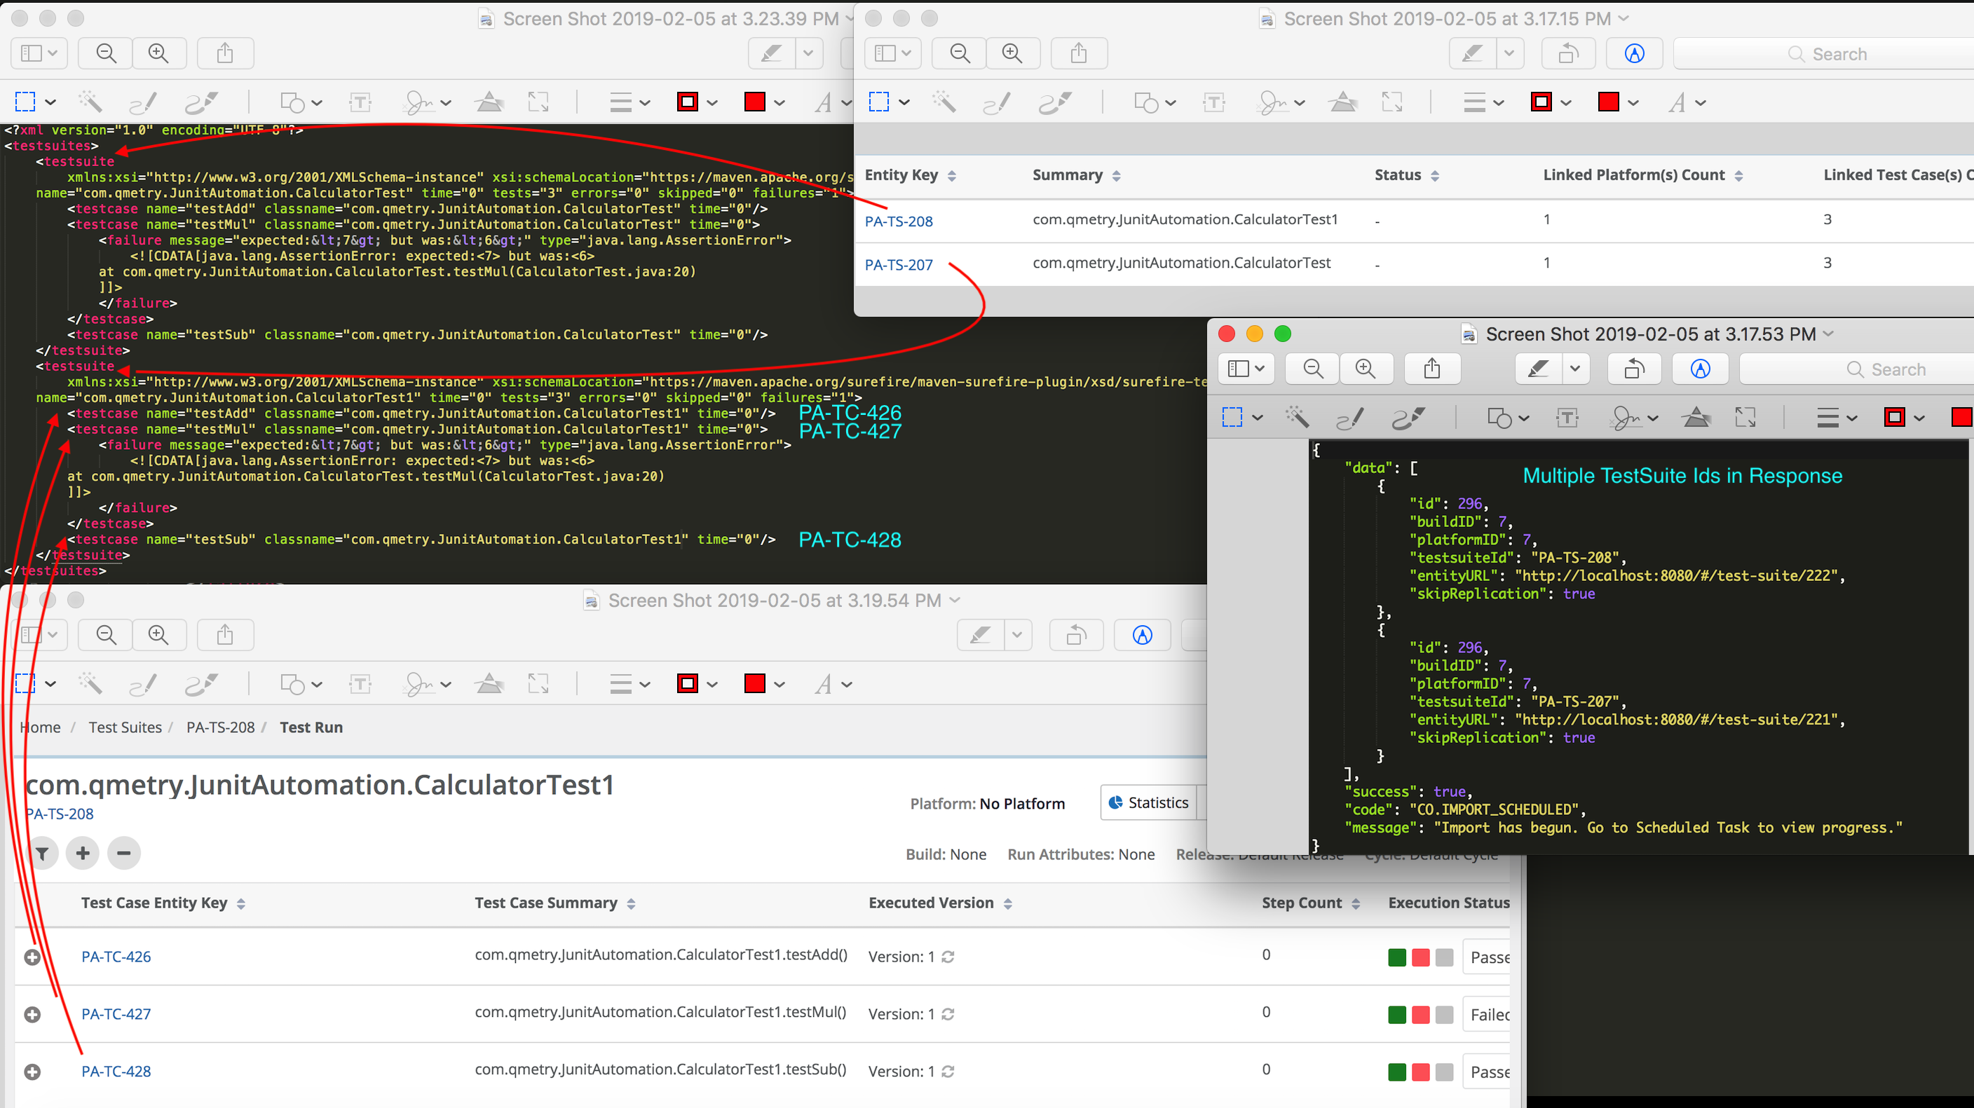Click the Rotate icon in the 3.17.15 PM window
The width and height of the screenshot is (1974, 1108).
click(1568, 53)
